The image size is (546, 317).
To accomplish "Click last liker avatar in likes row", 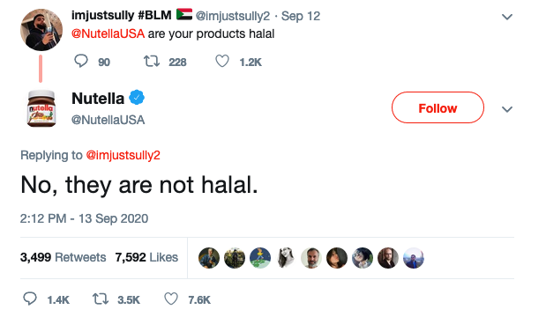I will coord(414,258).
